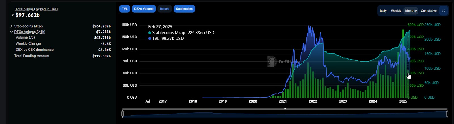Screen dimensions: 454x124
Task: Expand the Total Value Locked chevron
Action: click(12, 15)
